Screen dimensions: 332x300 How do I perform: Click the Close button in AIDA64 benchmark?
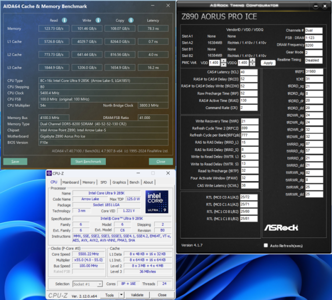(x=161, y=161)
